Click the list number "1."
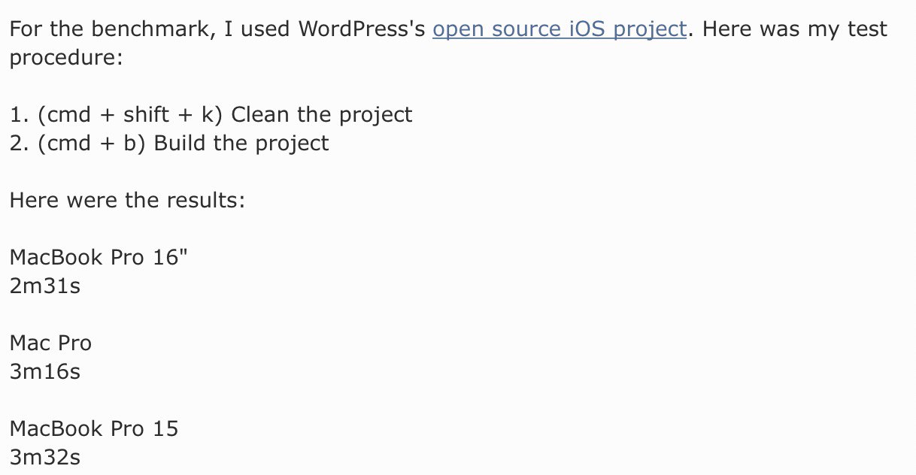This screenshot has height=475, width=916. point(20,115)
